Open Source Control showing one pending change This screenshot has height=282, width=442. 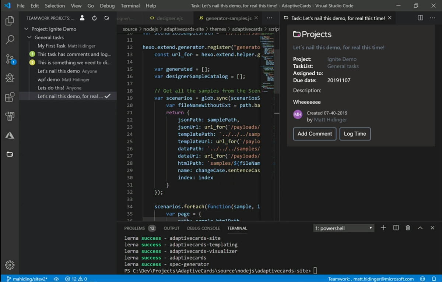coord(10,58)
